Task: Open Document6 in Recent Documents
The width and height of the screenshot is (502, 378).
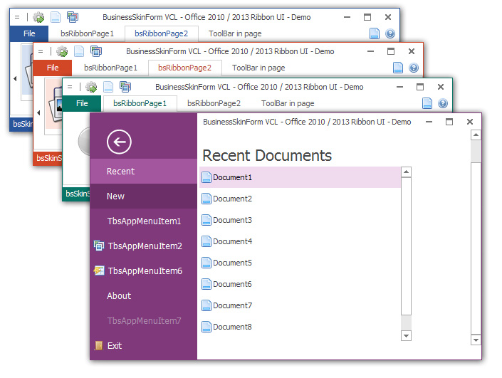Action: 300,284
